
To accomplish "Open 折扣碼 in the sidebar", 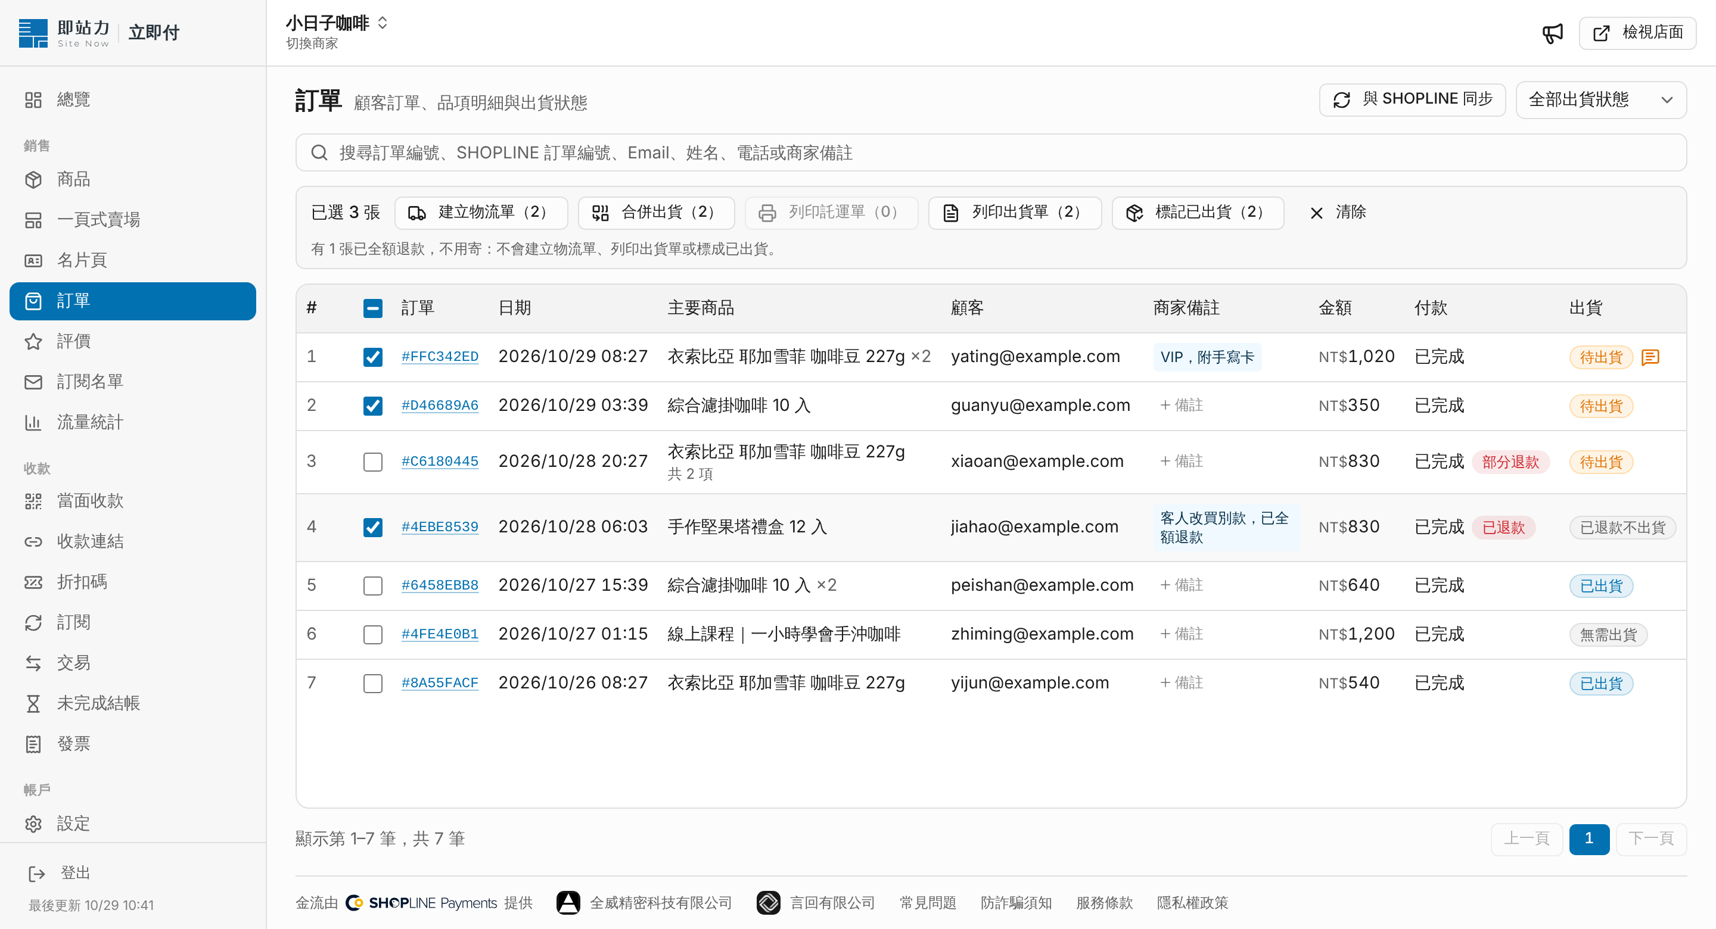I will tap(132, 582).
